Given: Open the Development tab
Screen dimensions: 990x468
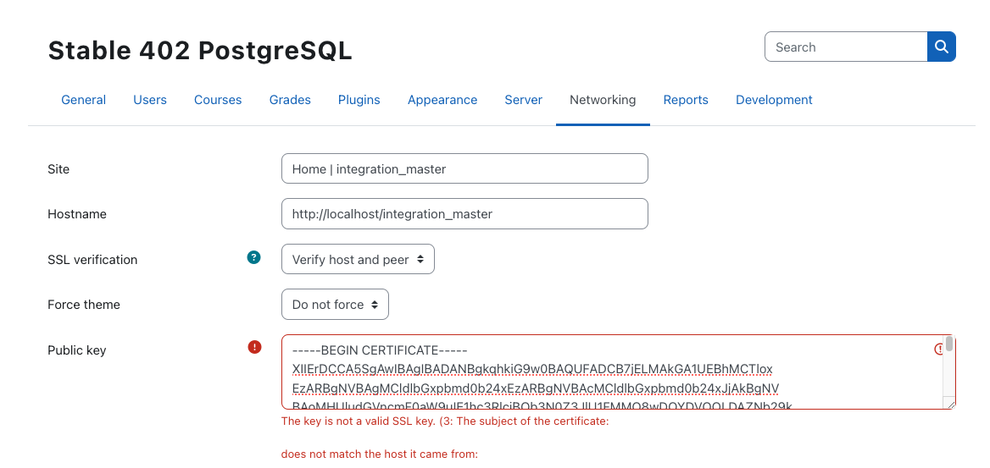Looking at the screenshot, I should [774, 100].
